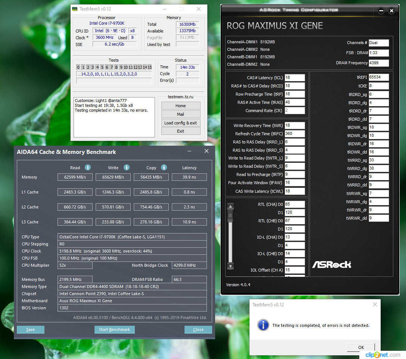Click the tREFI value field

pos(379,77)
